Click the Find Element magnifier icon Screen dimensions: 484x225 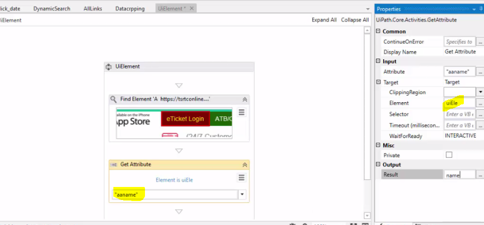click(113, 99)
